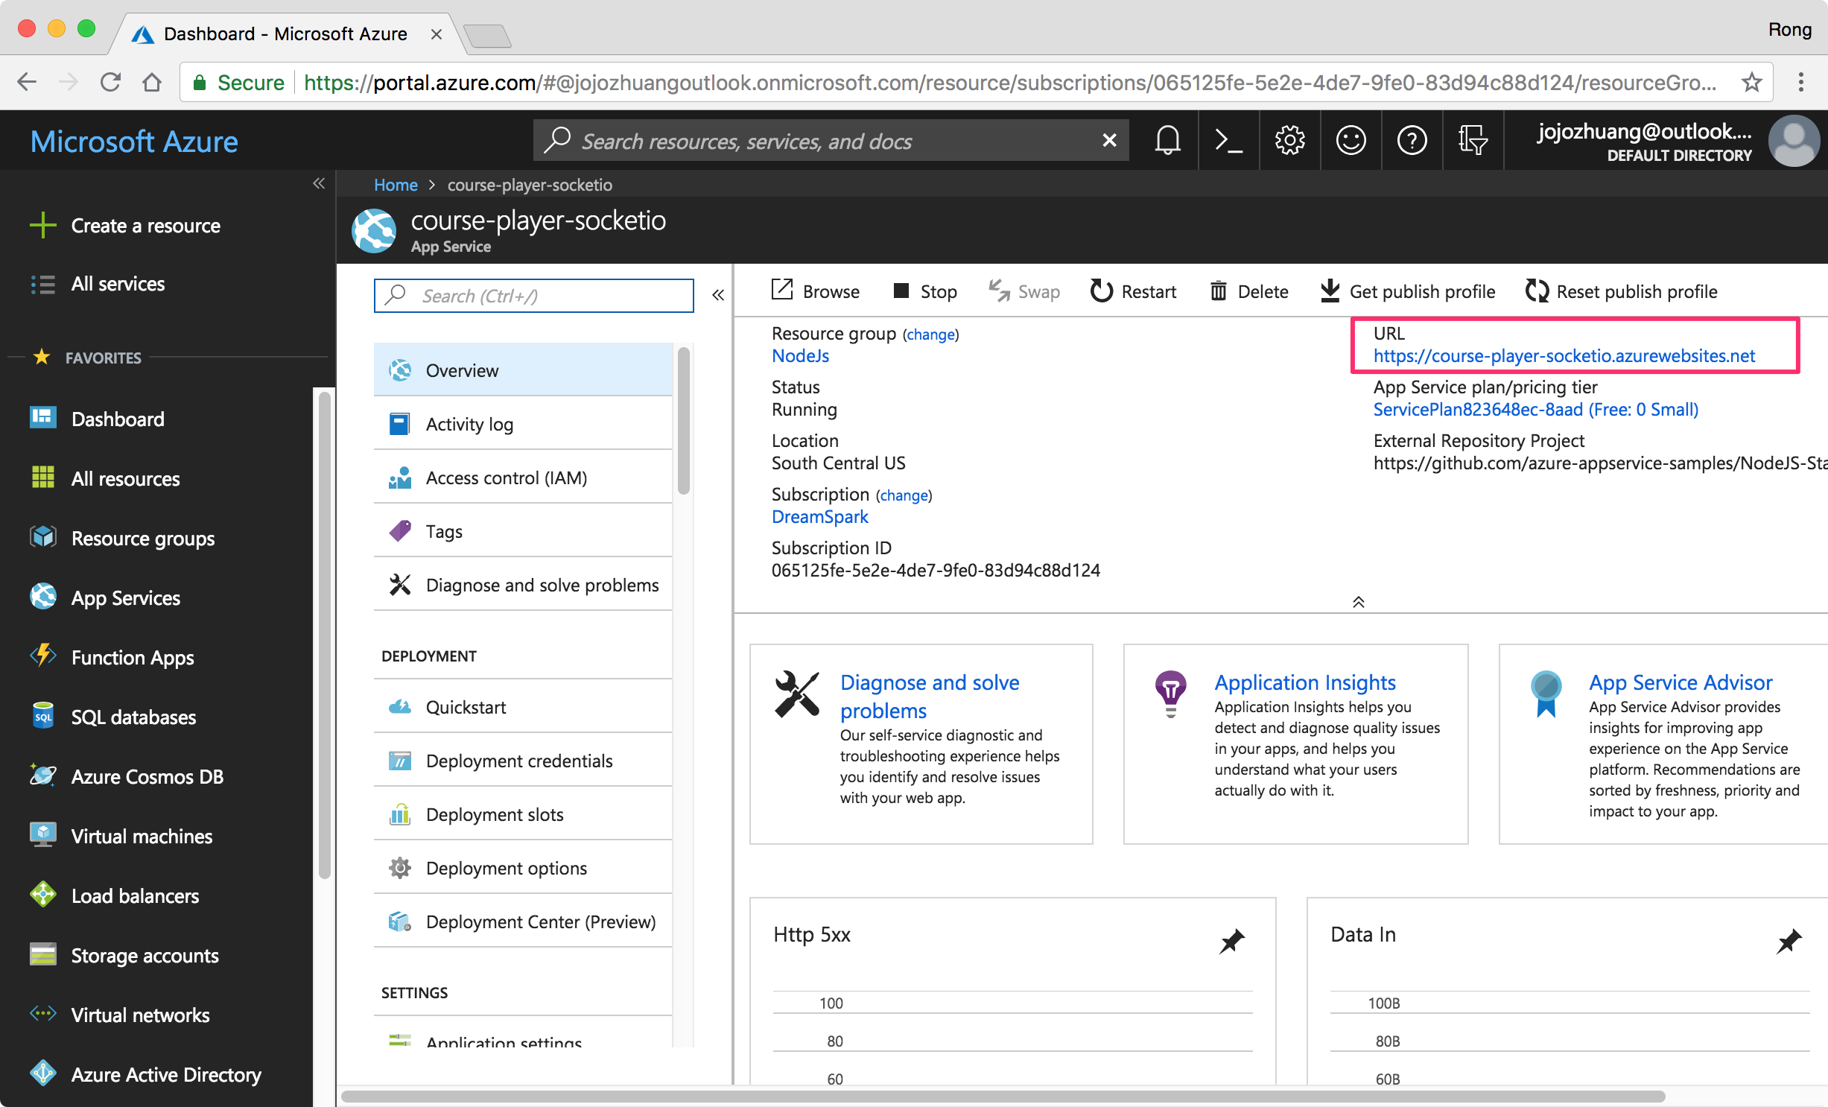Screen dimensions: 1828x1107
Task: Open Access control (IAM)
Action: coord(523,478)
